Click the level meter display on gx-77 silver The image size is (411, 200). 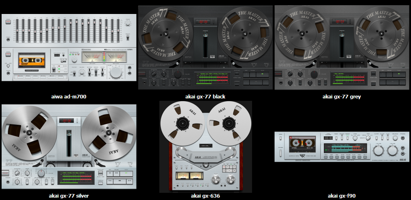tap(76, 178)
